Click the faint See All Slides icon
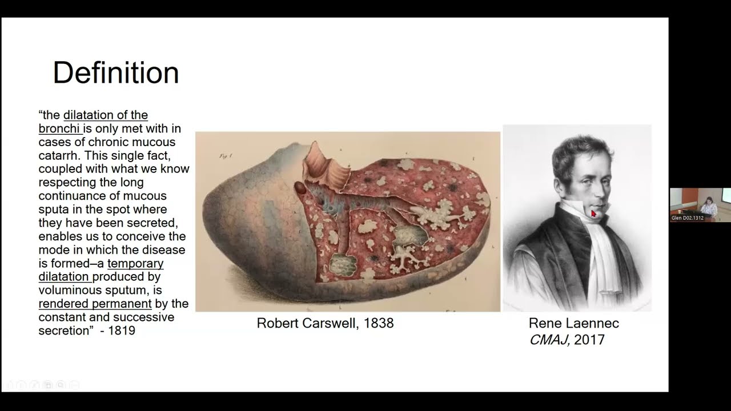This screenshot has height=411, width=731. pos(48,385)
